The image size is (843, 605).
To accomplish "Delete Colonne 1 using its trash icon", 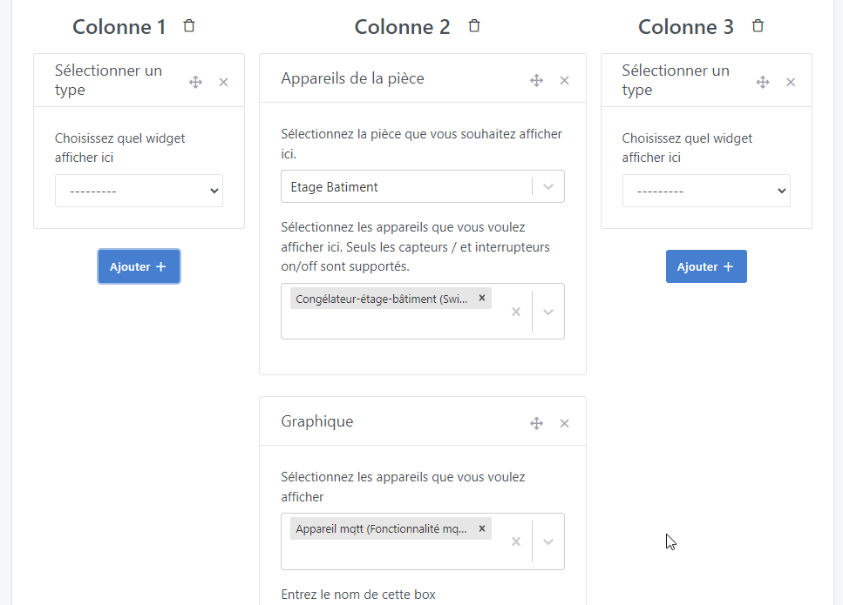I will (x=189, y=26).
